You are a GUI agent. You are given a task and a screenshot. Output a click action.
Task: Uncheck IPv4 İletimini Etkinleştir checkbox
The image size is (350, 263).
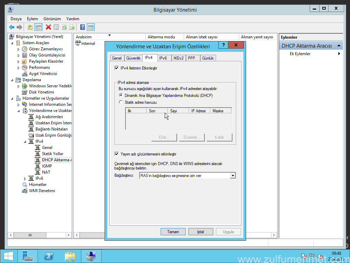point(117,68)
